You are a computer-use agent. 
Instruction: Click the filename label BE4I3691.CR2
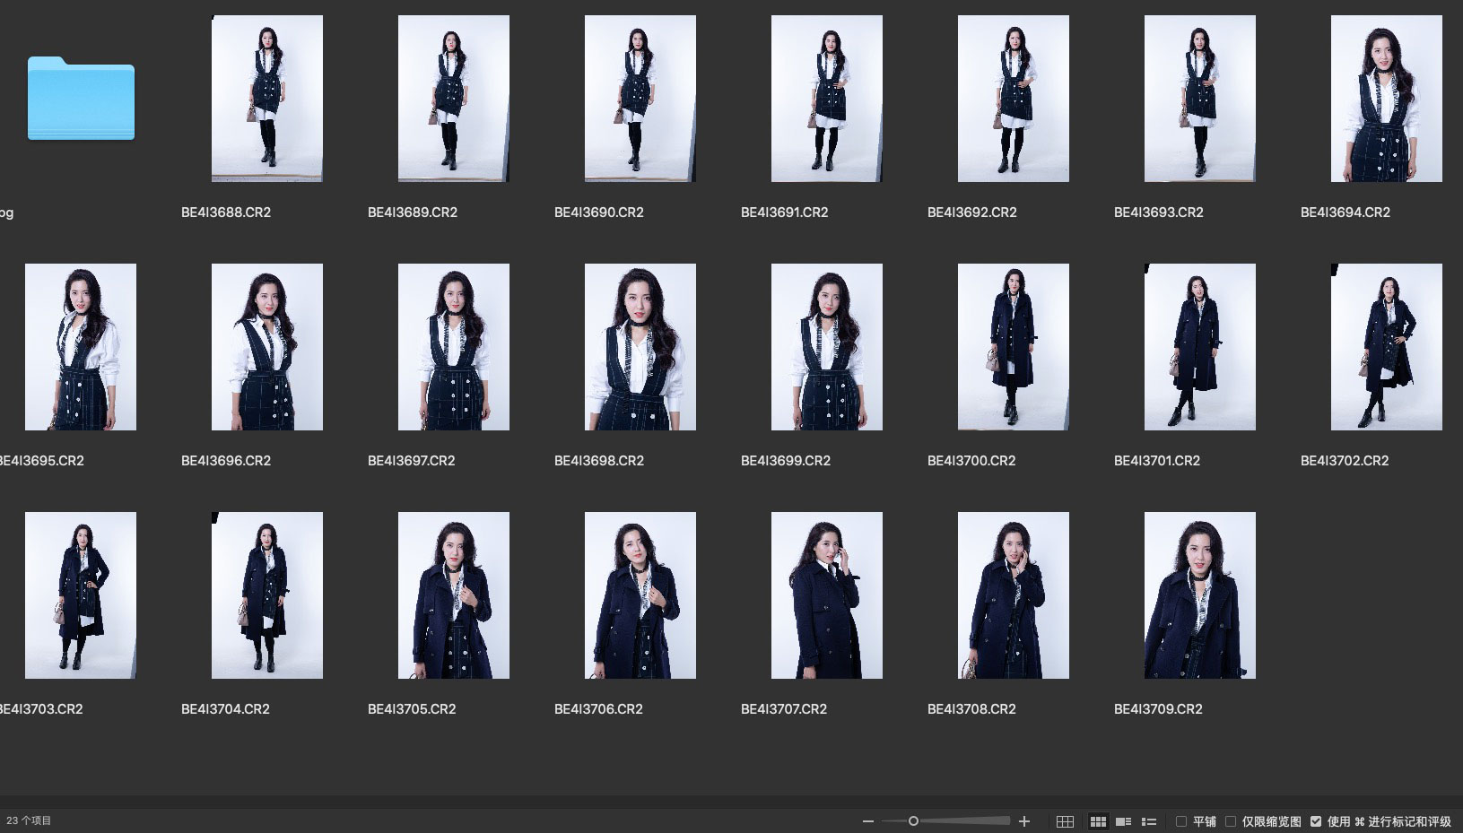pos(784,213)
